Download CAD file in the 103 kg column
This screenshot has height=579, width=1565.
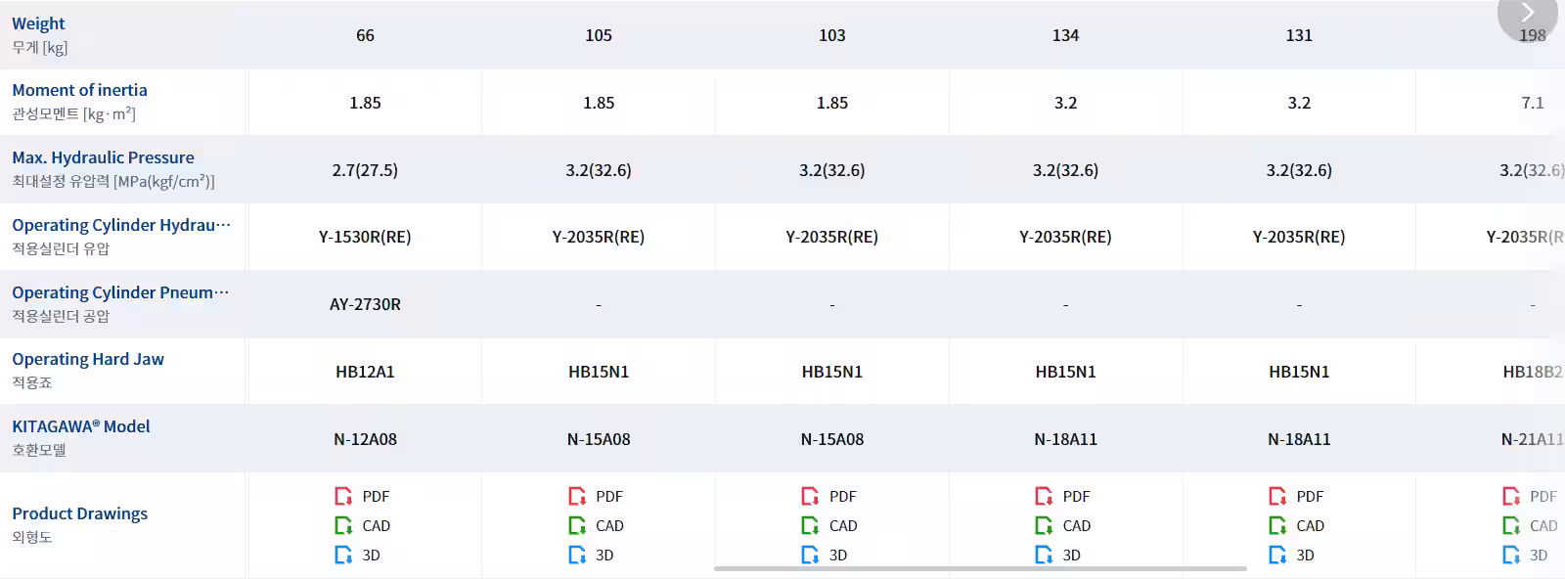click(x=829, y=525)
